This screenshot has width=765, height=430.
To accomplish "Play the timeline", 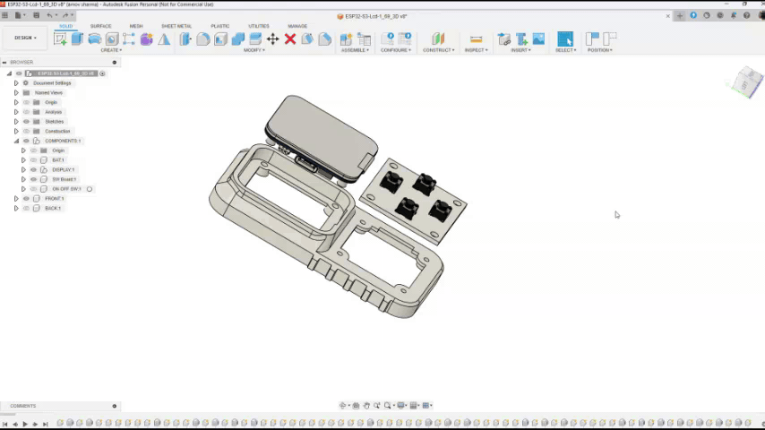I will click(25, 424).
